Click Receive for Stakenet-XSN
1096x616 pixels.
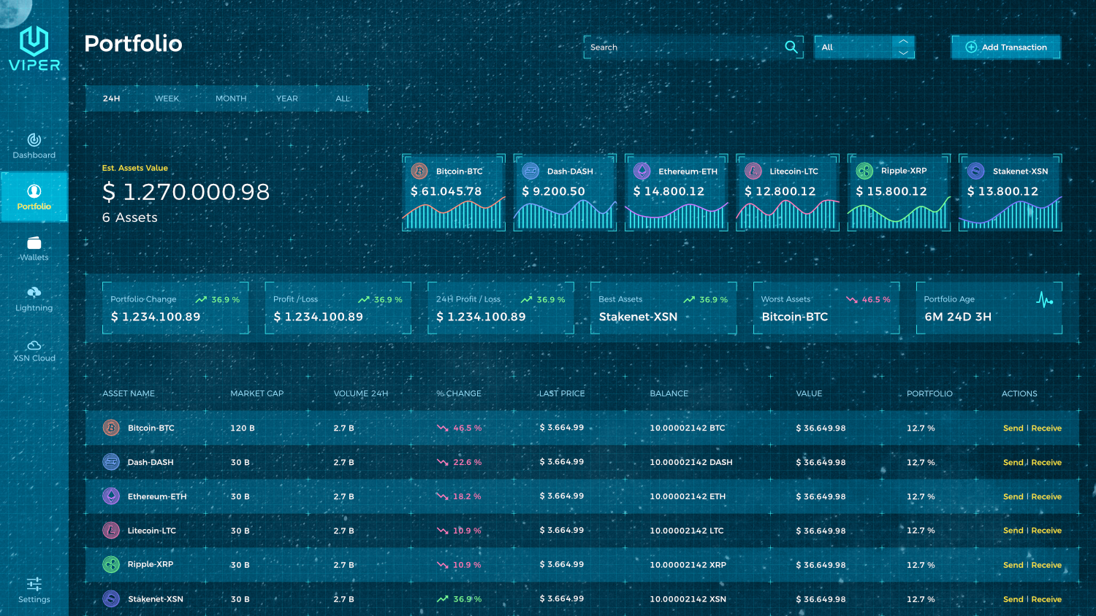[x=1046, y=599]
